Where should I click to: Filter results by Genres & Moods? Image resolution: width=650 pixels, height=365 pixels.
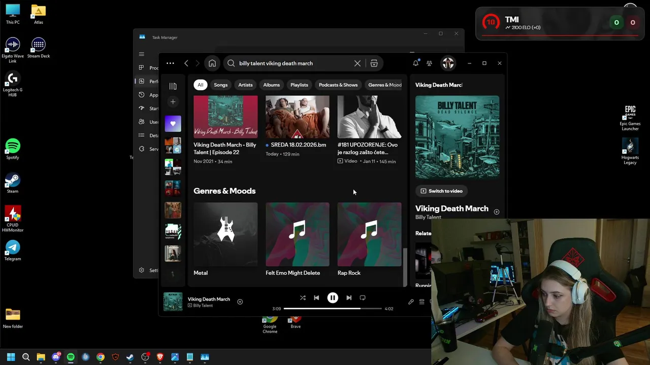(384, 85)
